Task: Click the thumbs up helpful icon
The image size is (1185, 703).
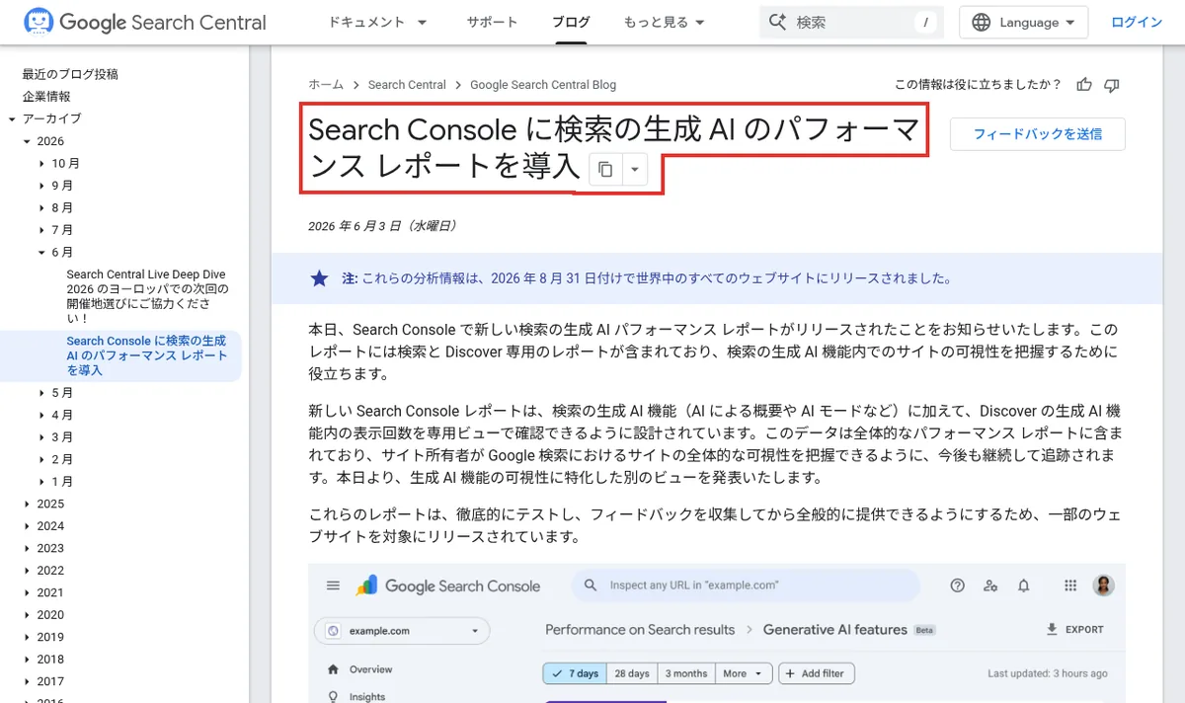Action: point(1084,85)
